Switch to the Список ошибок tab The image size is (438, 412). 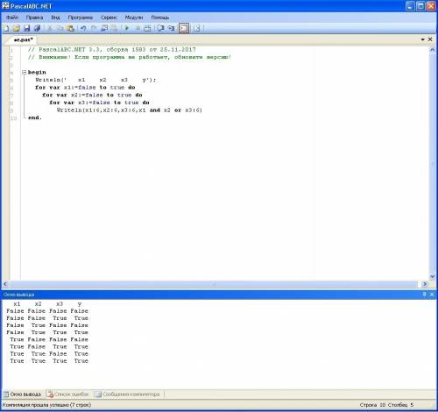67,394
